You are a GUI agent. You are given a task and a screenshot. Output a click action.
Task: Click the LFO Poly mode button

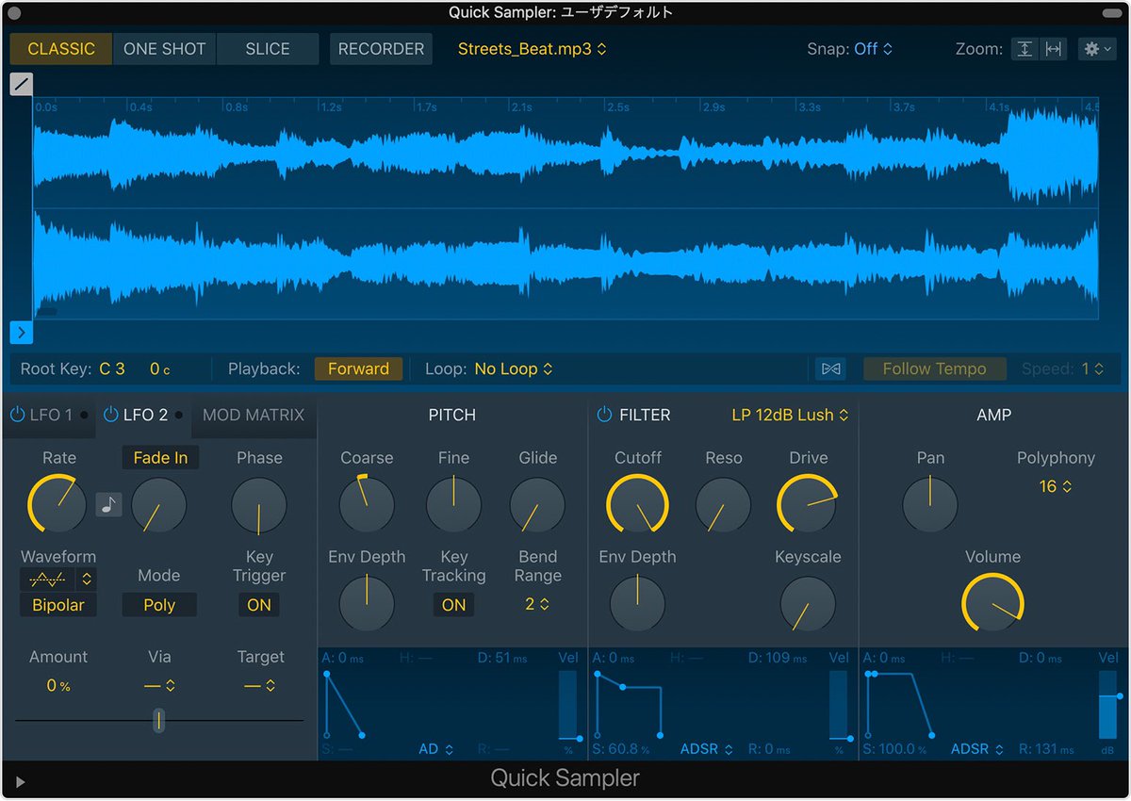pyautogui.click(x=159, y=605)
